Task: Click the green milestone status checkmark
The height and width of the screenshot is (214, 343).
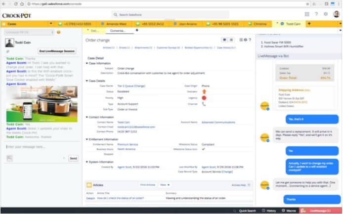Action: click(204, 149)
